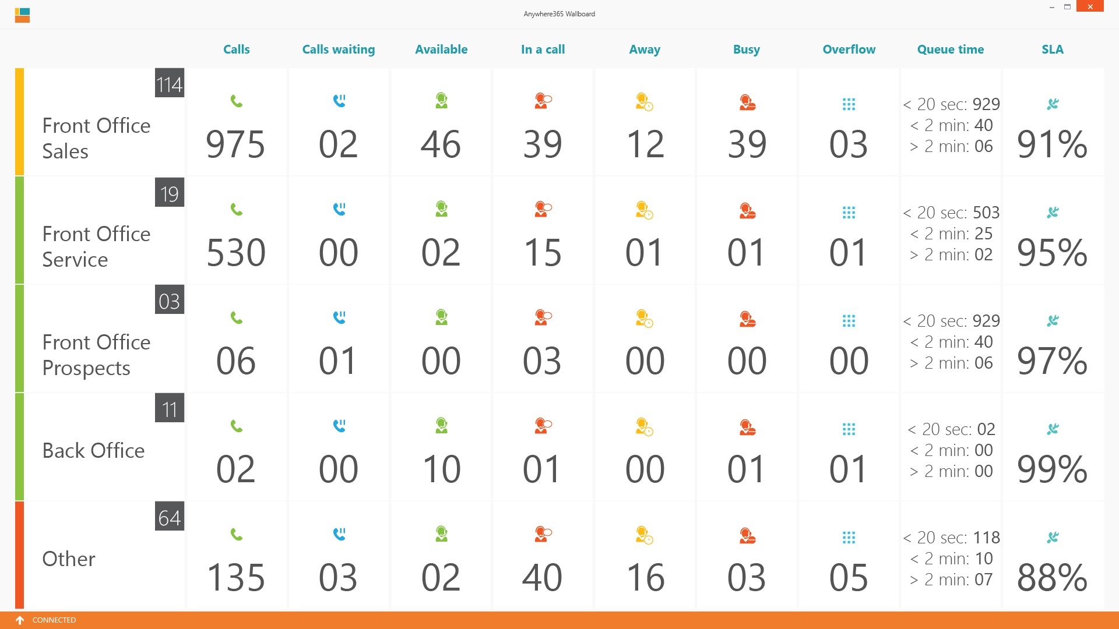Click the in-a-call icon for Other row
Viewport: 1119px width, 629px height.
(x=543, y=534)
